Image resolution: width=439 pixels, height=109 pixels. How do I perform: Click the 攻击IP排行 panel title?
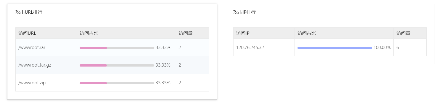[x=244, y=12]
